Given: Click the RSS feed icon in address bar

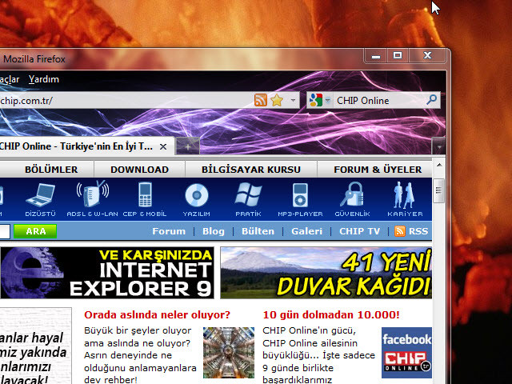Looking at the screenshot, I should (260, 100).
